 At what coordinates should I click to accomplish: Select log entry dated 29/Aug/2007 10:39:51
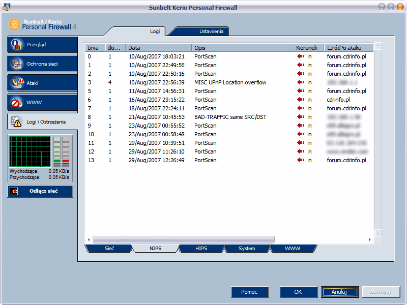pyautogui.click(x=229, y=143)
